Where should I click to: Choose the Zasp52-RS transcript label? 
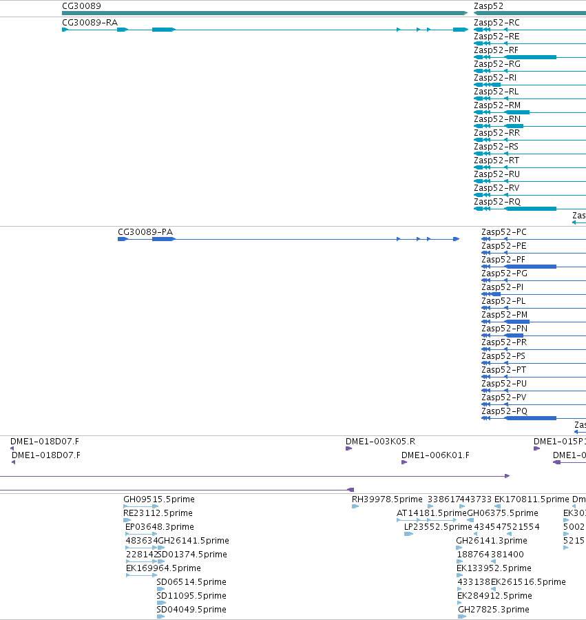click(x=496, y=147)
